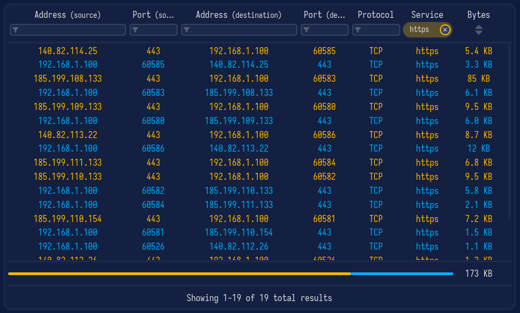Click the vertical scrollbar of the table
Screen dimensions: 520x313
(x=510, y=132)
